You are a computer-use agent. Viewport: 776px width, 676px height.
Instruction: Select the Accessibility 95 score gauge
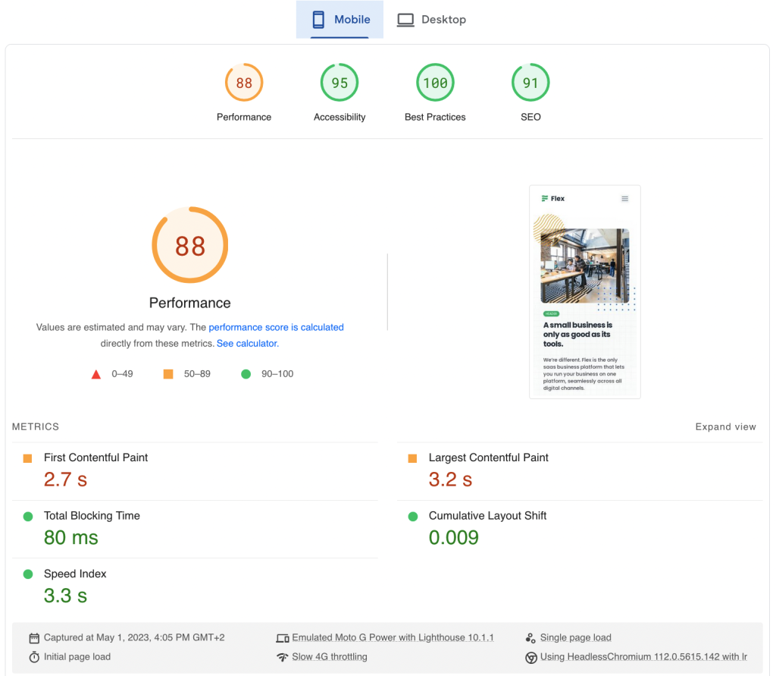coord(339,82)
